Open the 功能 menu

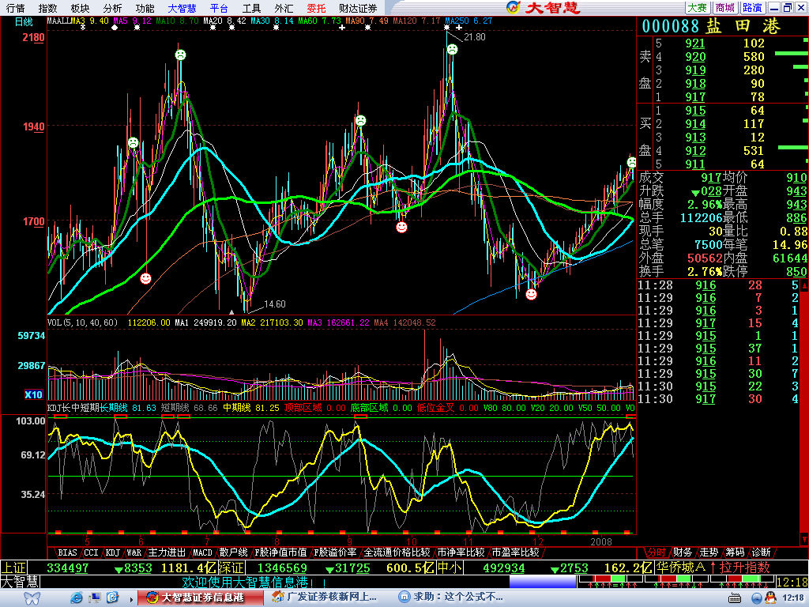[x=145, y=8]
